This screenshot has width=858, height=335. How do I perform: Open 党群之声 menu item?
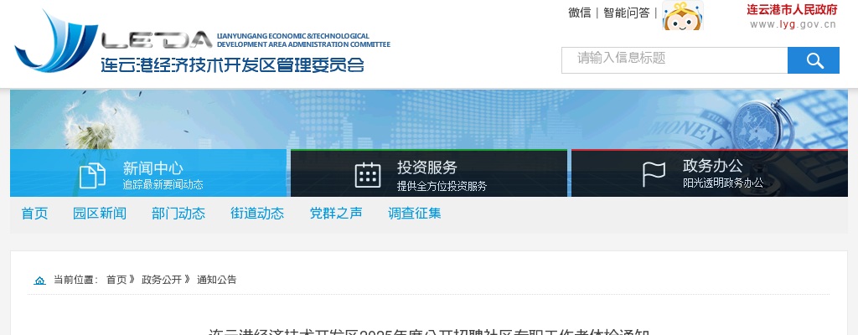pyautogui.click(x=335, y=214)
